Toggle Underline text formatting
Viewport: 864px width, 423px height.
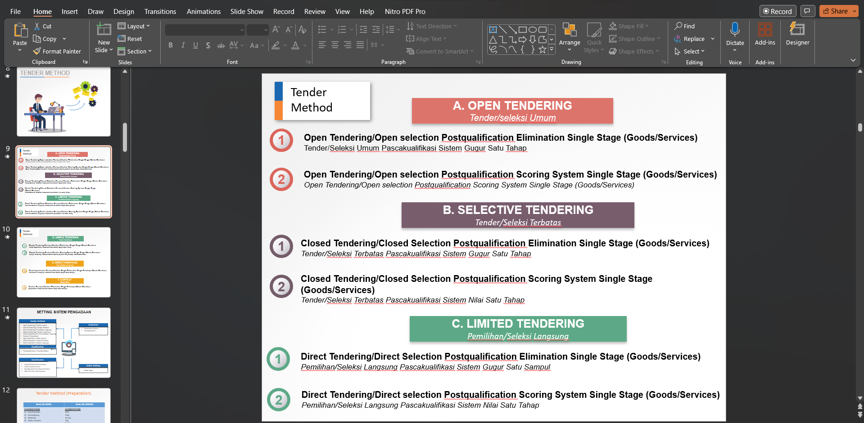coord(195,45)
